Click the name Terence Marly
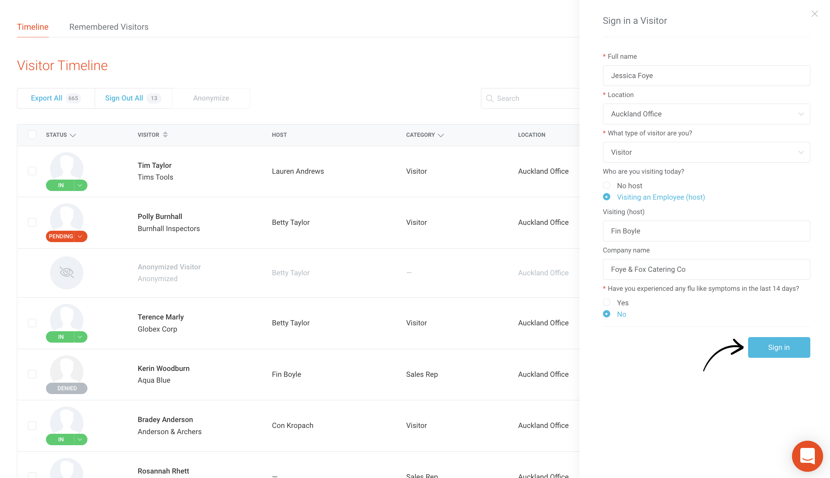Viewport: 830px width, 478px height. click(161, 317)
